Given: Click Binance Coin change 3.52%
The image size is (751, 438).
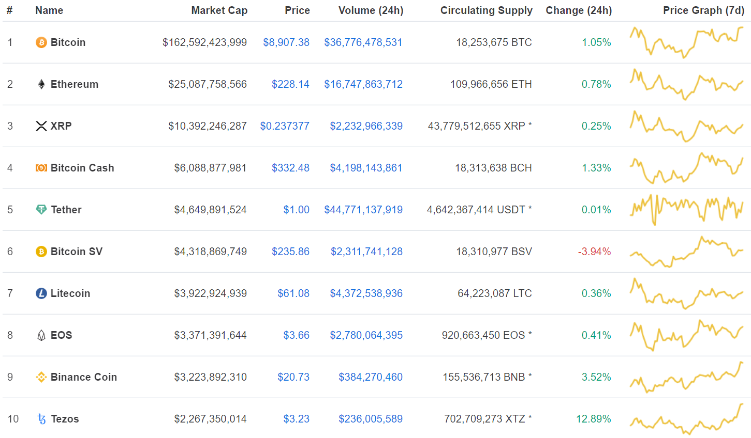Looking at the screenshot, I should pos(596,377).
